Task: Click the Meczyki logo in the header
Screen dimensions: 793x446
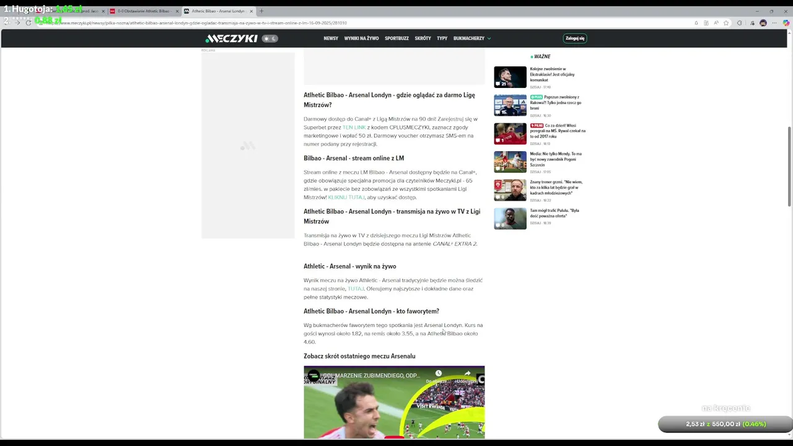Action: (x=231, y=38)
